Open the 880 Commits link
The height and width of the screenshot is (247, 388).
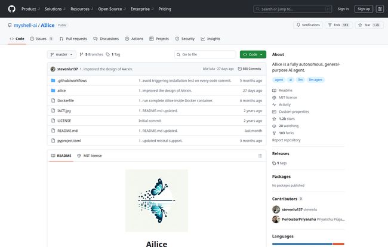click(x=250, y=69)
